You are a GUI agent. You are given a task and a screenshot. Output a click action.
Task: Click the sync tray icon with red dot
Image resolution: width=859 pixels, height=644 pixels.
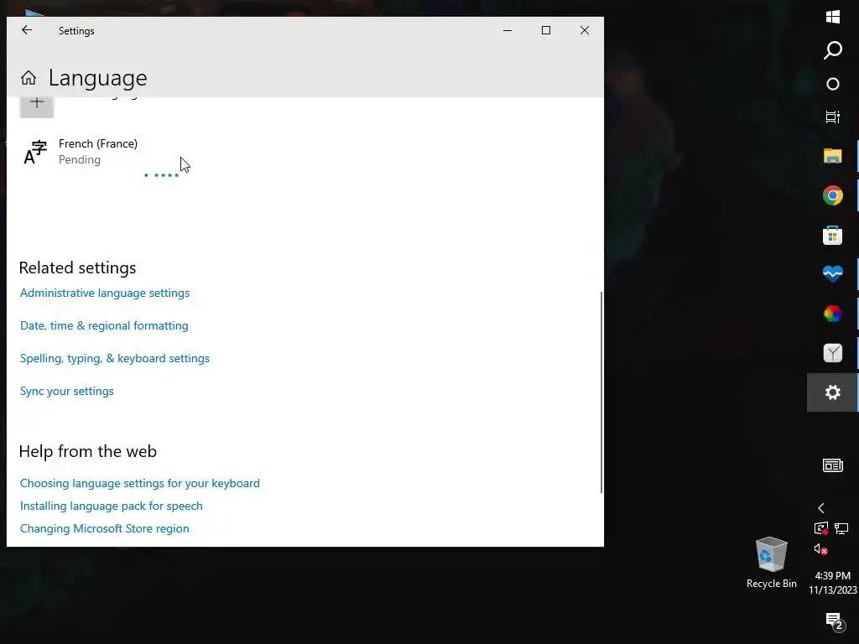point(820,528)
